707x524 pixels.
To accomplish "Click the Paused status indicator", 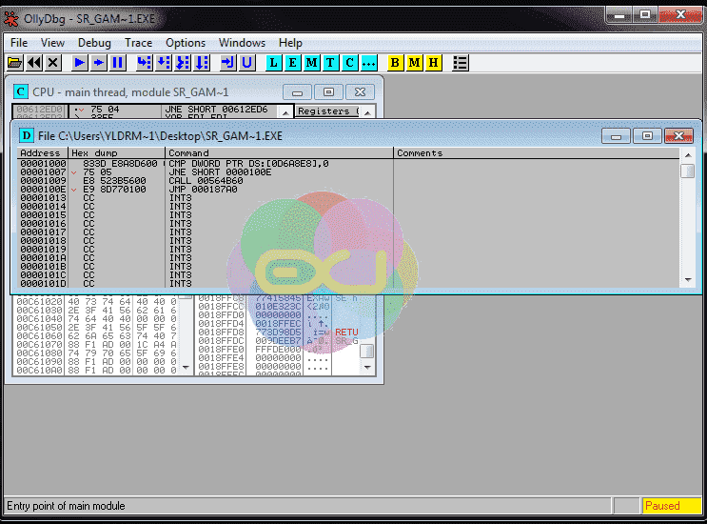I will 672,506.
